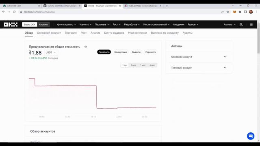The height and width of the screenshot is (146, 260).
Task: Close the Курс доллара tab
Action: click(160, 6)
